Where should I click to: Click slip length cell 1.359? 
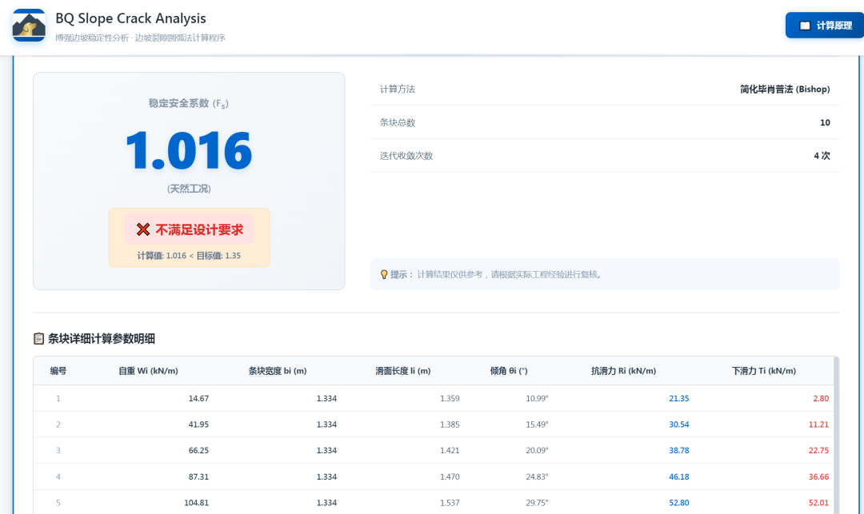450,398
